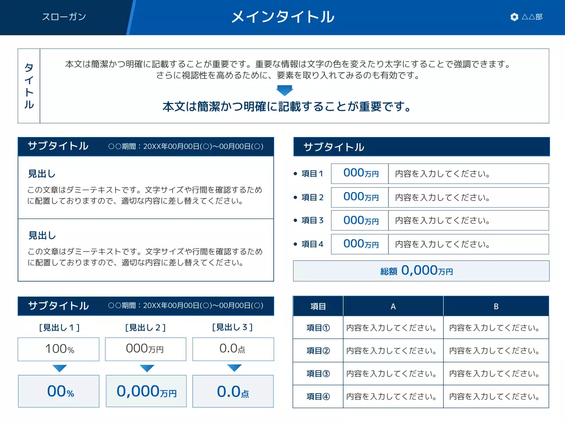565x423 pixels.
Task: Click the bullet marker next to 項目1
Action: click(x=296, y=174)
